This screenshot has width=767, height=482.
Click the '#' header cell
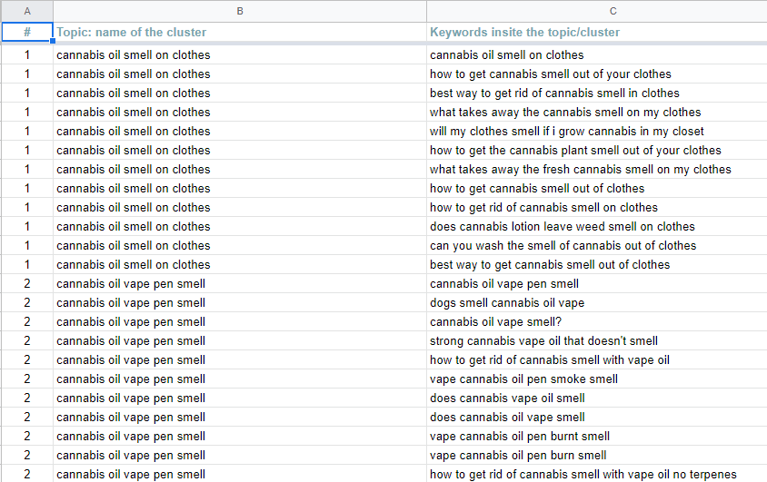(x=27, y=33)
